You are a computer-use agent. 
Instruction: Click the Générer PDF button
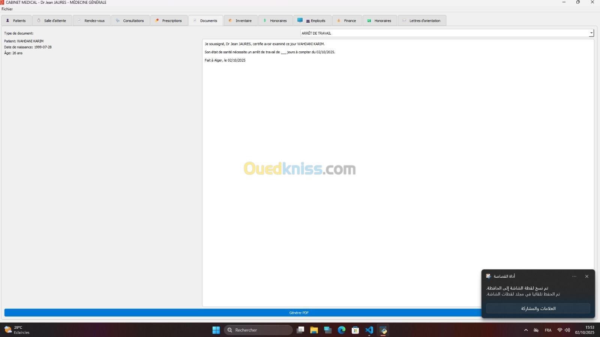pyautogui.click(x=299, y=313)
